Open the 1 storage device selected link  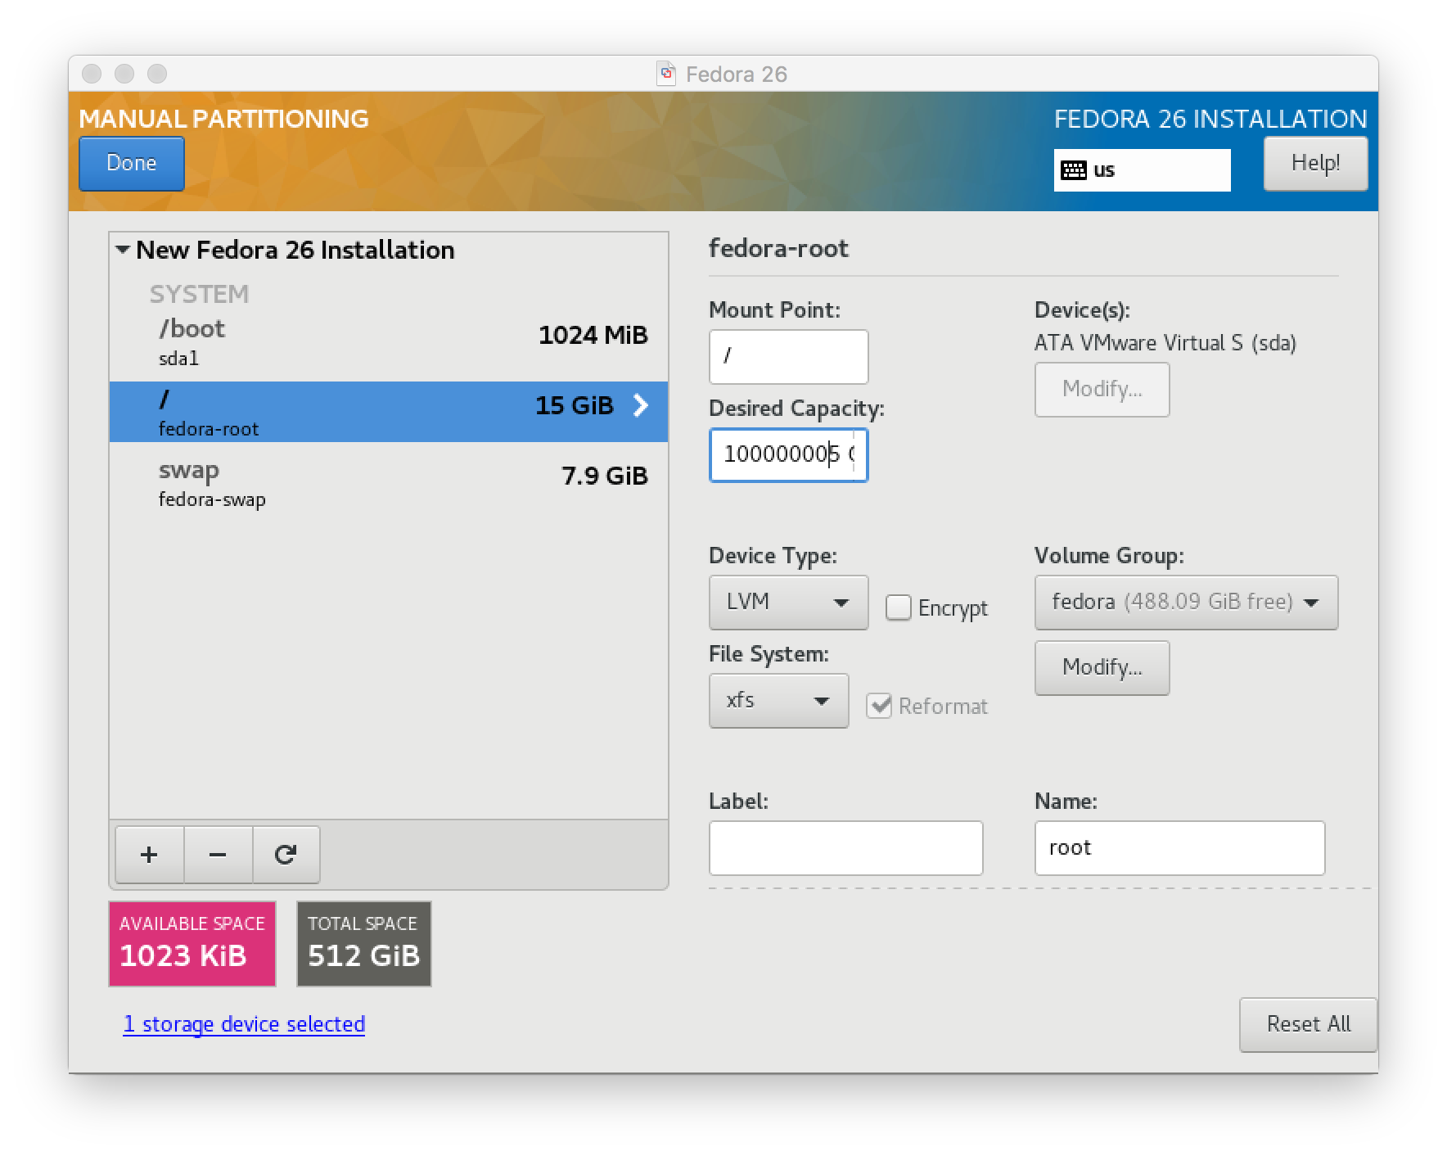point(244,1024)
